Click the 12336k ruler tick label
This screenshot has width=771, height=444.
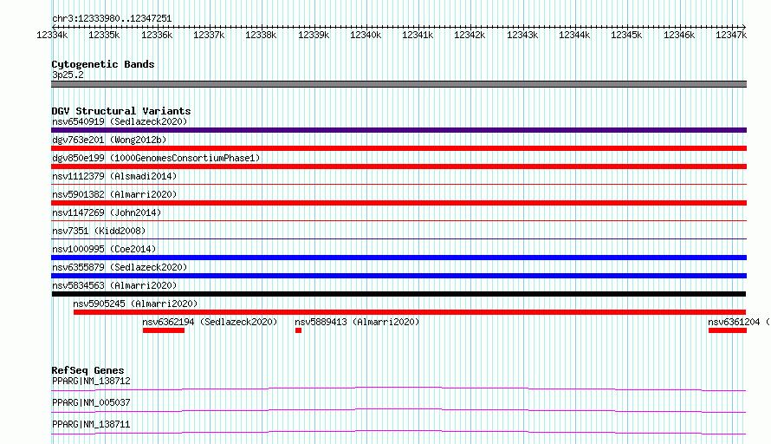pos(157,35)
